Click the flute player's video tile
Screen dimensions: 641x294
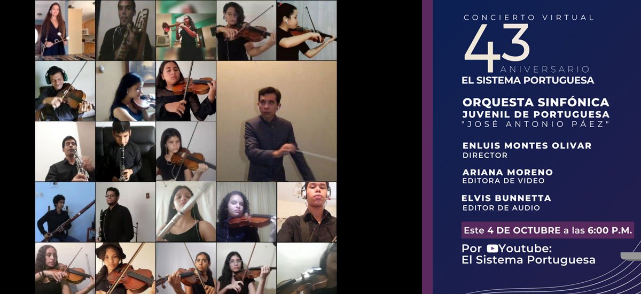click(186, 212)
